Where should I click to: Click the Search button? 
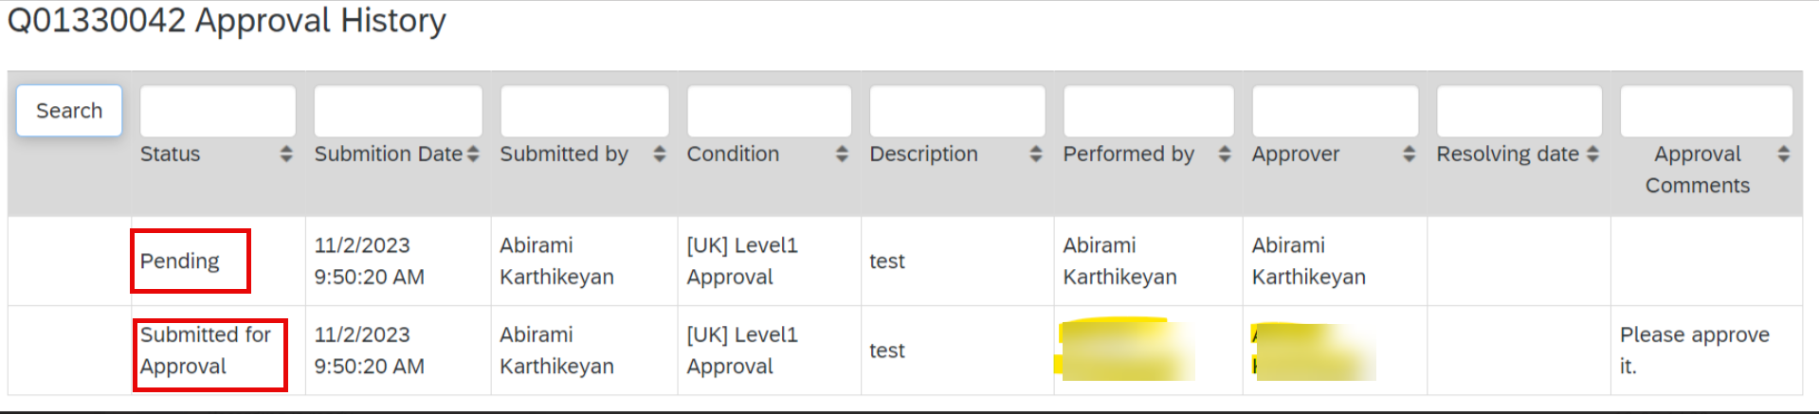pos(69,111)
